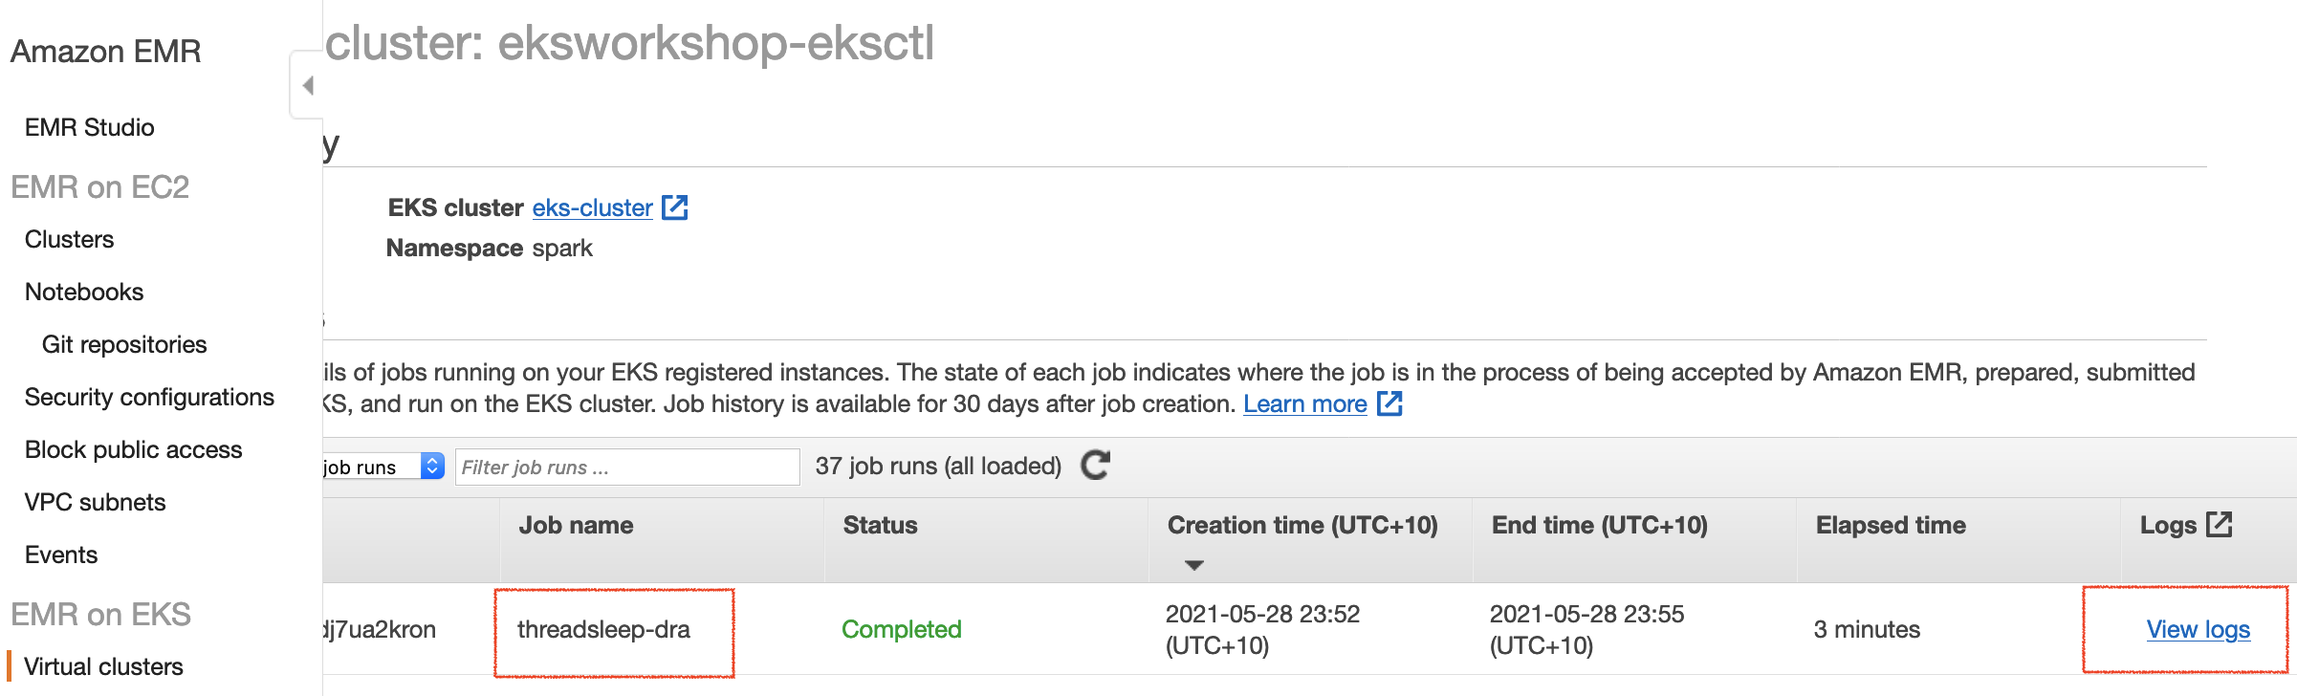Image resolution: width=2297 pixels, height=696 pixels.
Task: Collapse the sidebar with the arrow handle
Action: tap(307, 85)
